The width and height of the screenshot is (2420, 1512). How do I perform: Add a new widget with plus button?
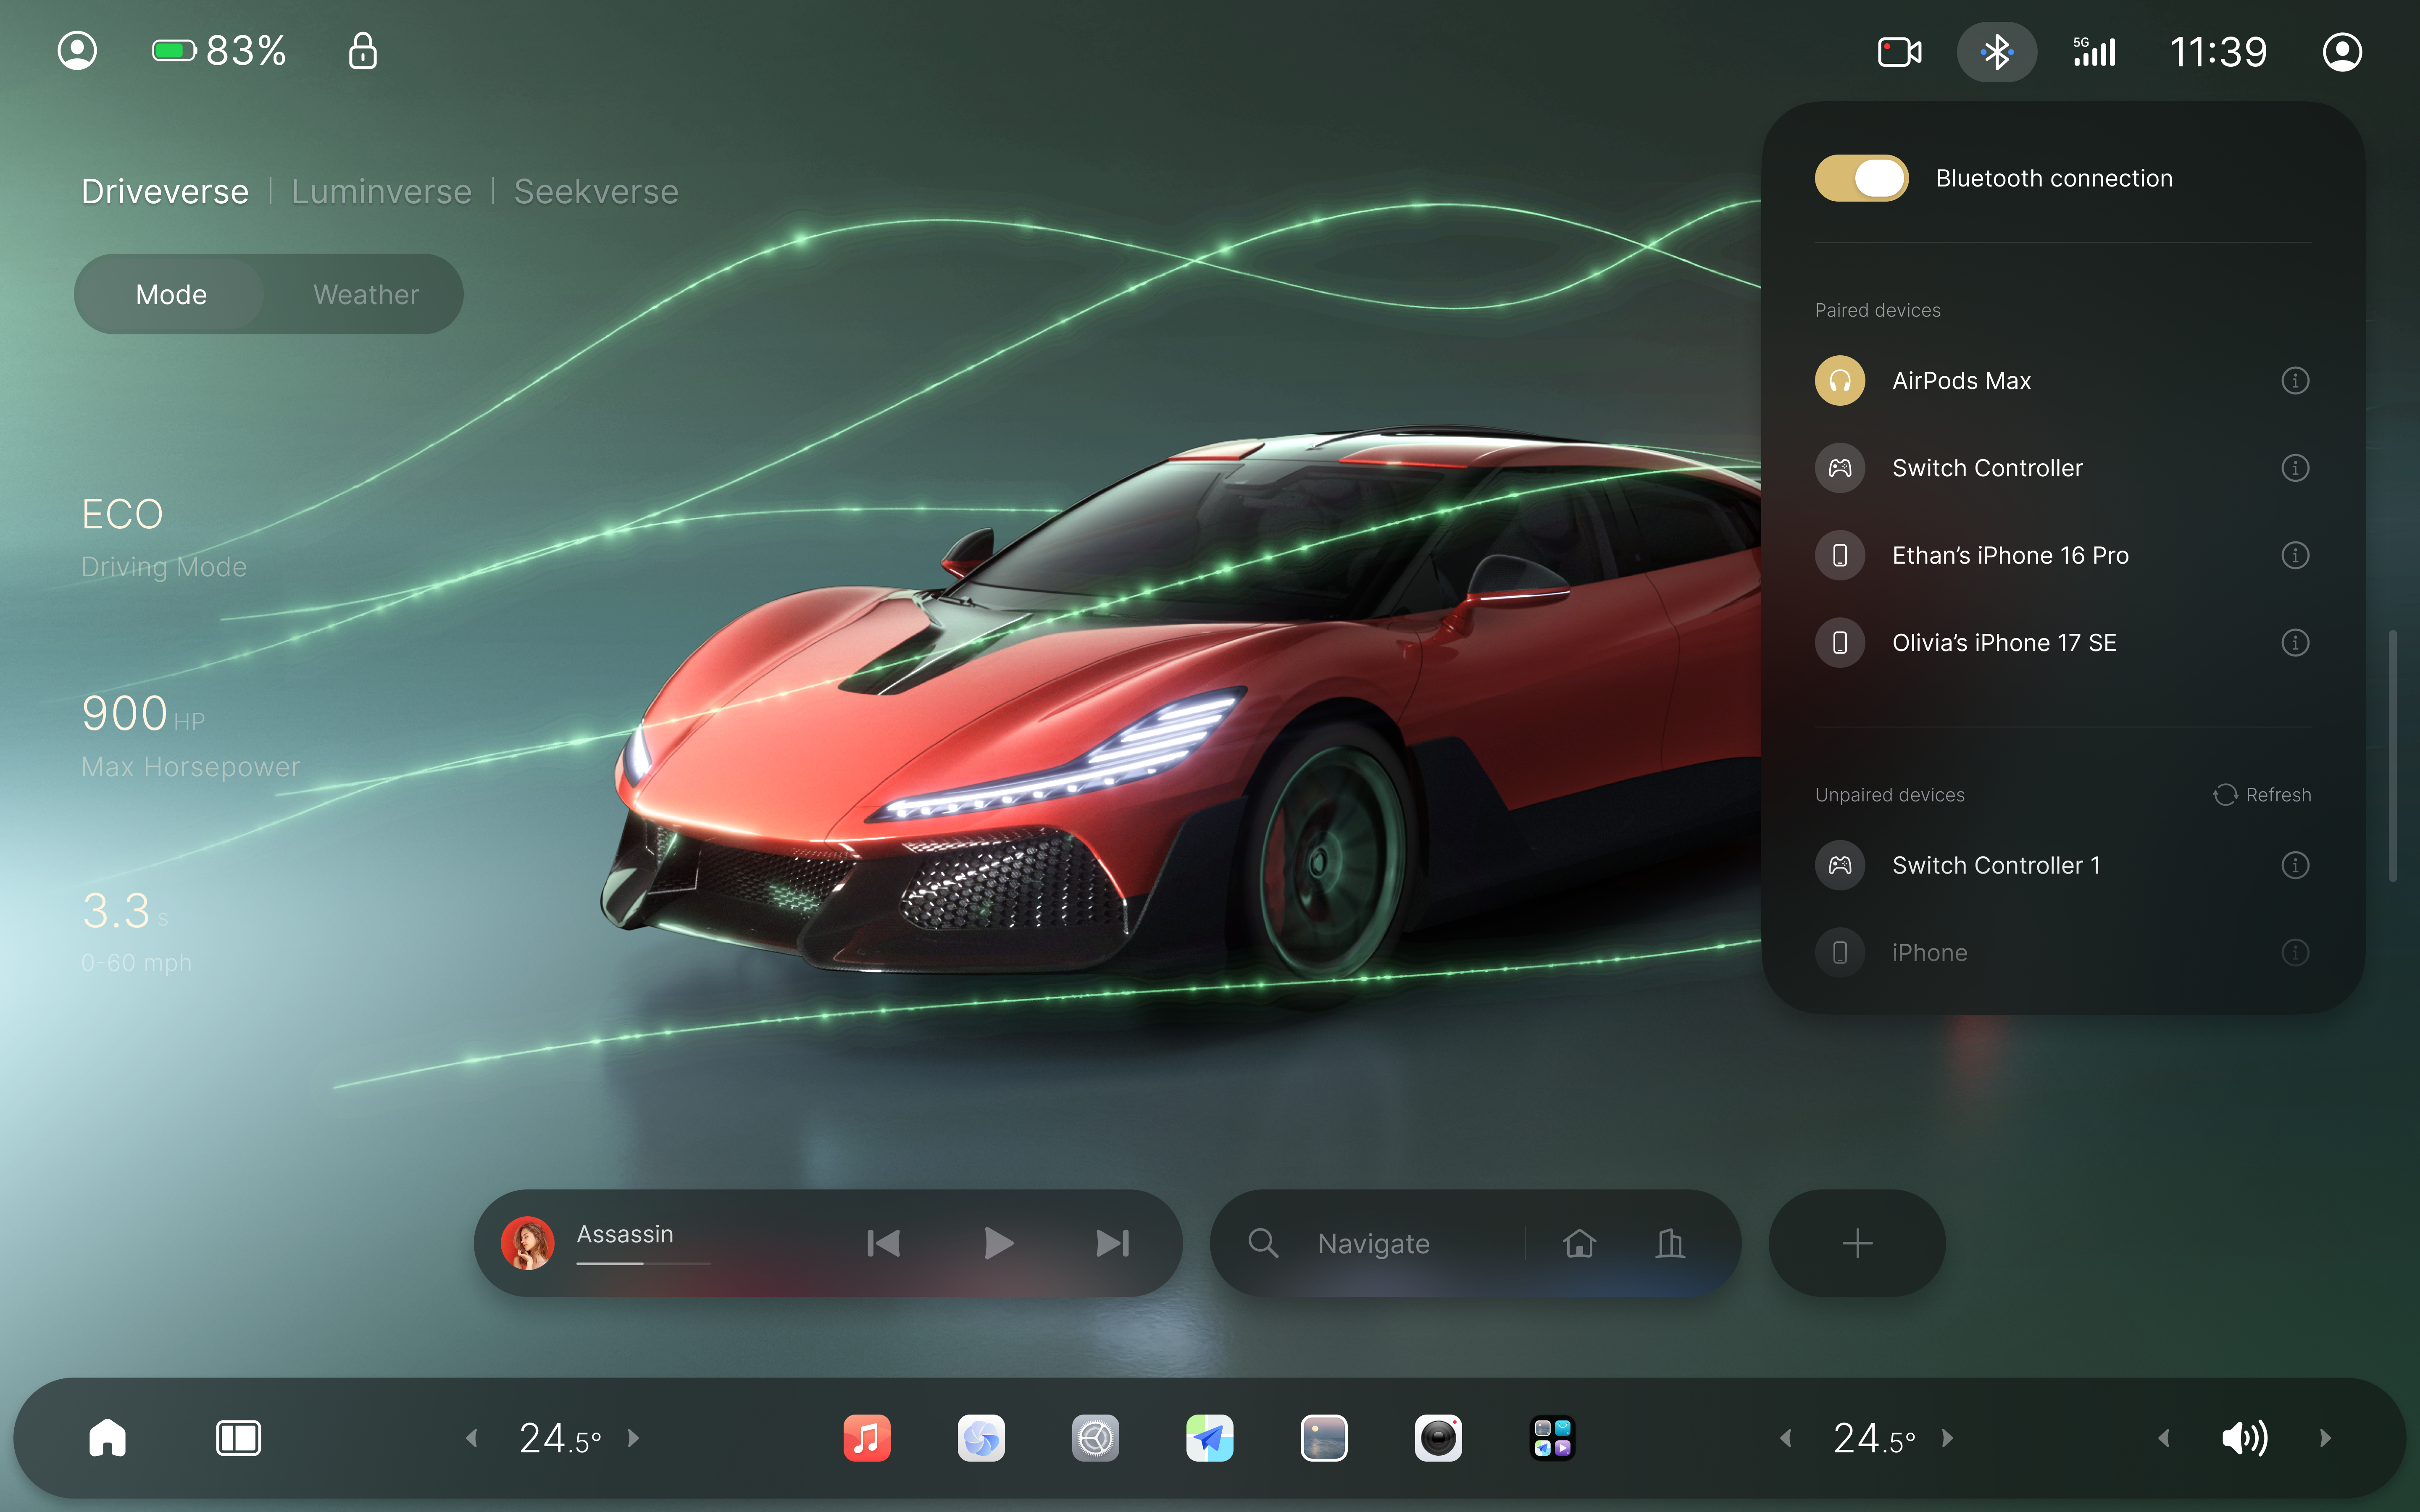1857,1243
